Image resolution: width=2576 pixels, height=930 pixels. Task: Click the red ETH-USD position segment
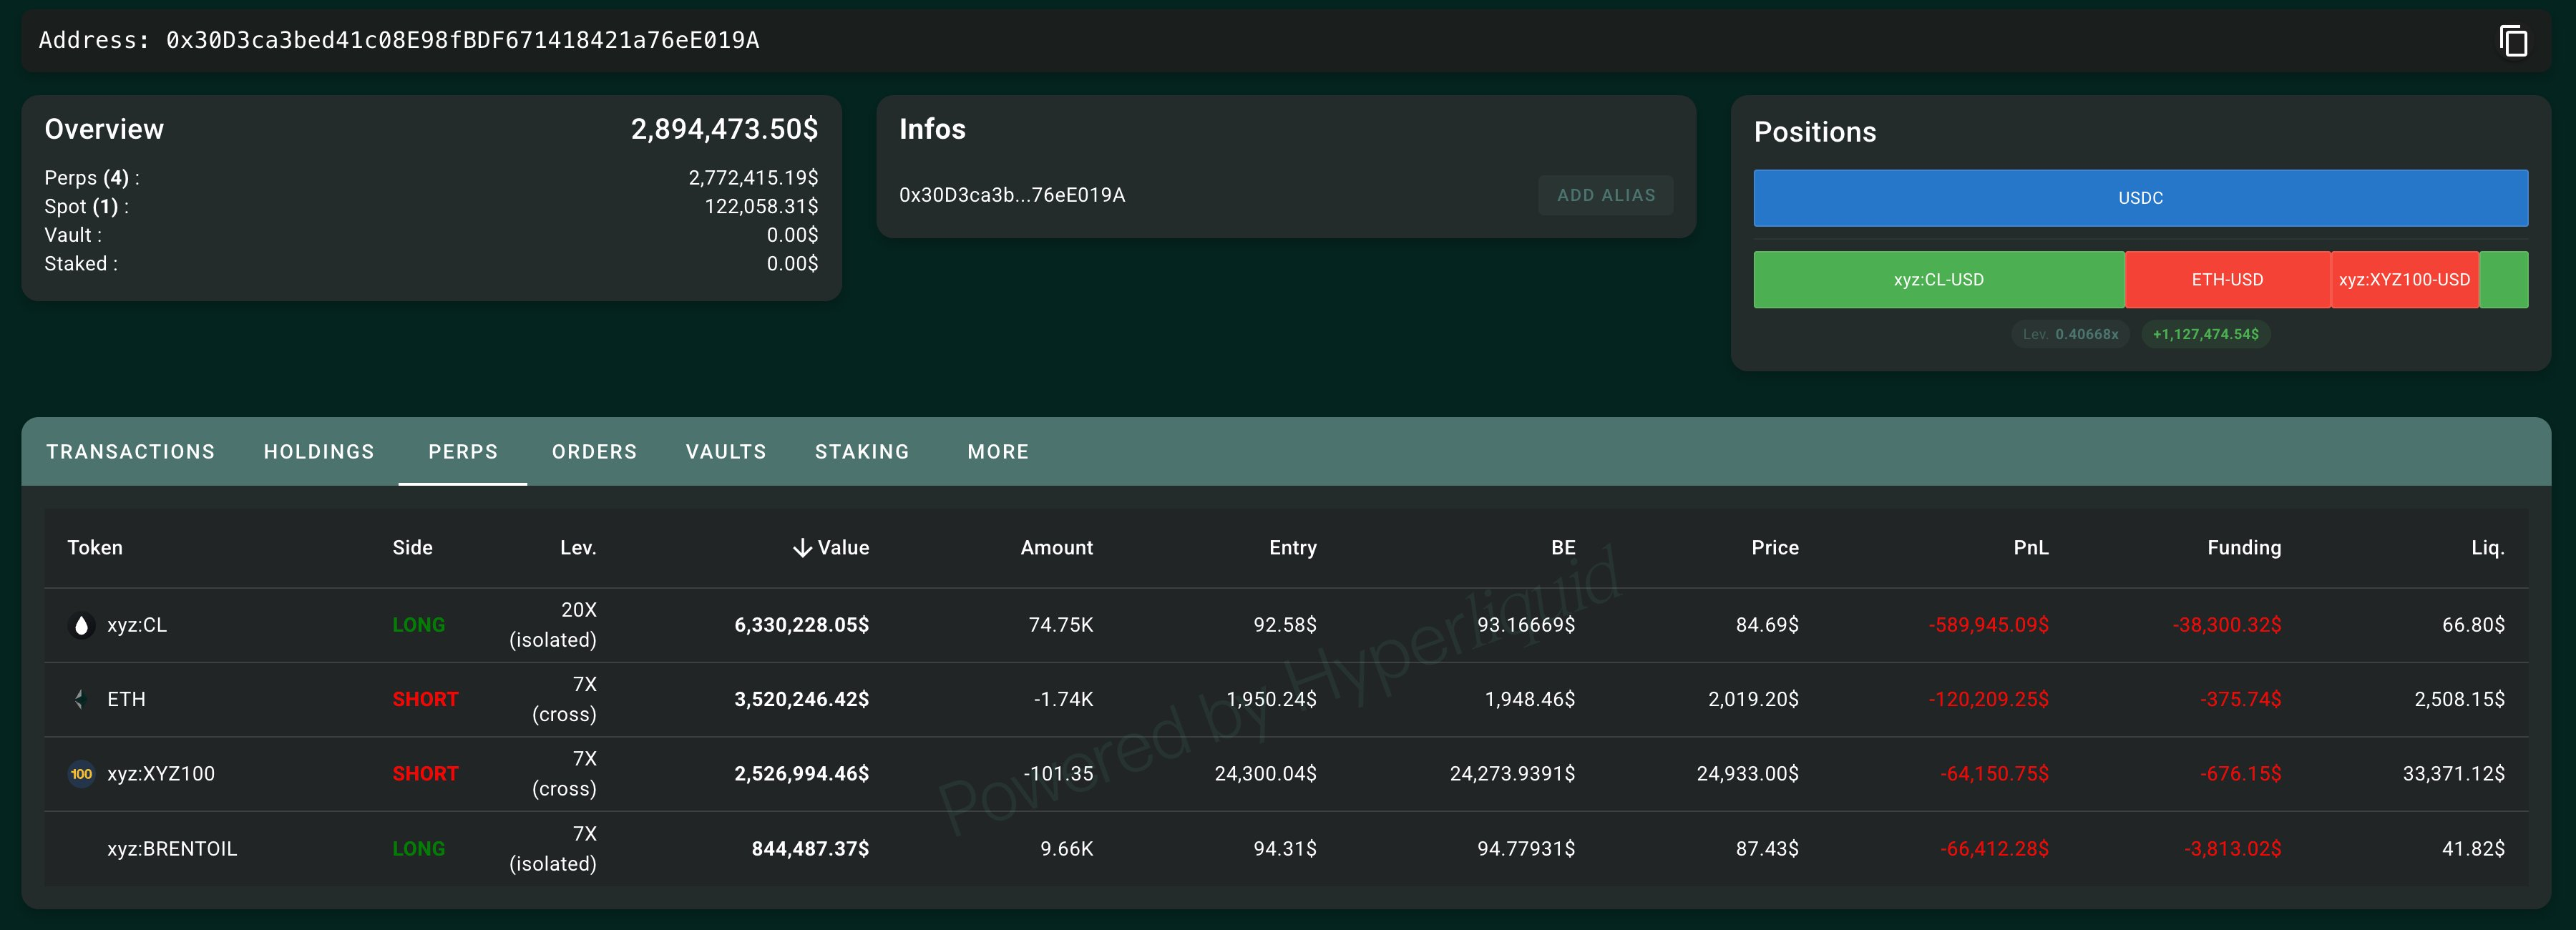[2227, 280]
